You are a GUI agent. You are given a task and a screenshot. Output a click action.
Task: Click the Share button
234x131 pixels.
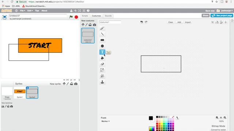tap(205, 15)
